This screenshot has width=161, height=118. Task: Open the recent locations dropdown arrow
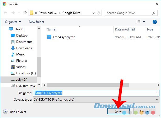coord(19,13)
